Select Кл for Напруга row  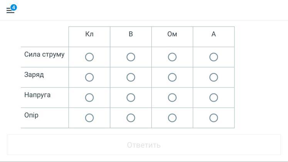89,98
